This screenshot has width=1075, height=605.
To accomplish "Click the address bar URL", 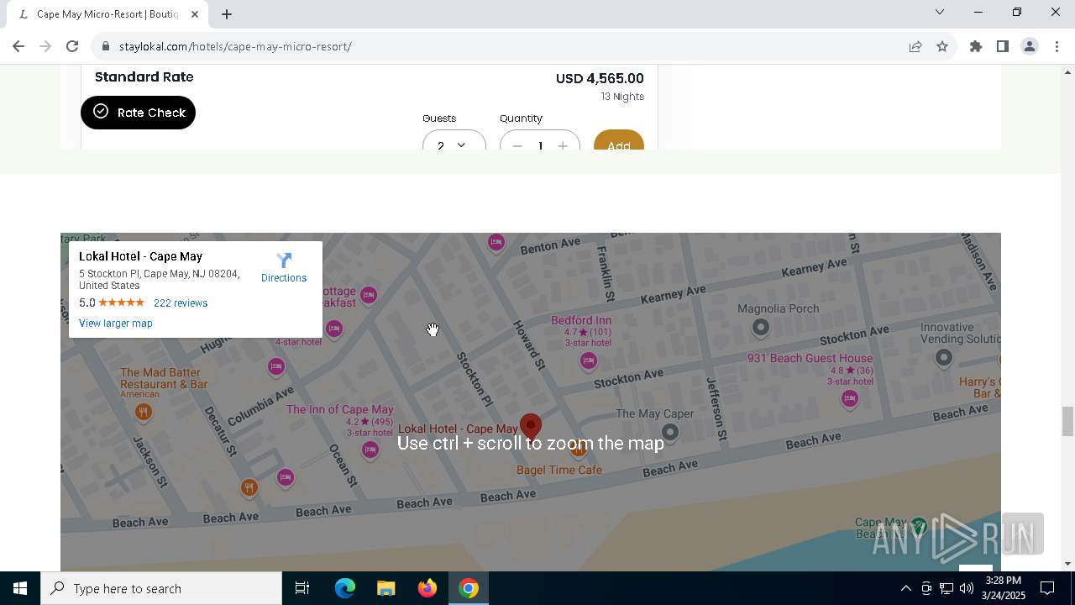I will (235, 46).
